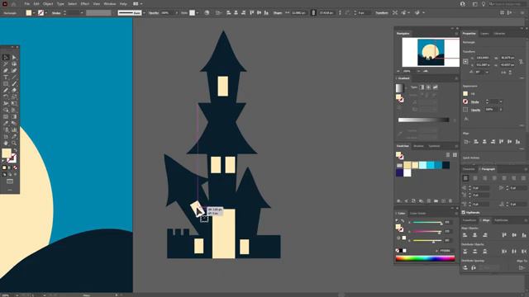
Task: Open the control bar fill color dropdown
Action: (x=34, y=13)
